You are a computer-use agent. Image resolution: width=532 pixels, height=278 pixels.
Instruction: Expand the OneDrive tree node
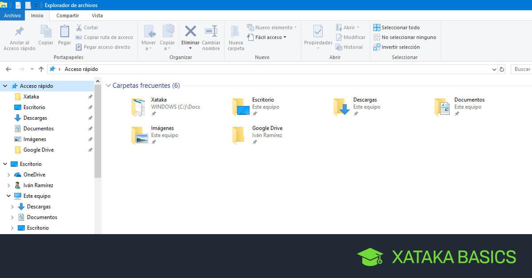tap(8, 175)
